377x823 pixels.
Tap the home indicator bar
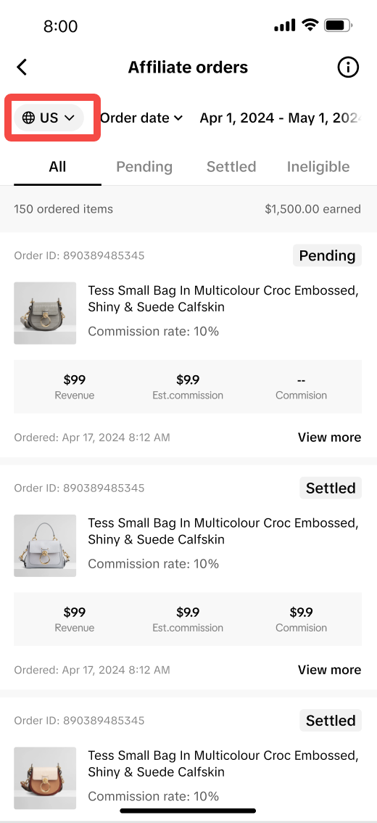[188, 811]
